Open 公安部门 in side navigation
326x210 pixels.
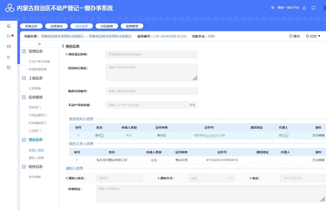(x=35, y=131)
